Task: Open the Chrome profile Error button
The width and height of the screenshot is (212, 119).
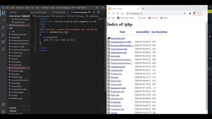Action: [197, 13]
